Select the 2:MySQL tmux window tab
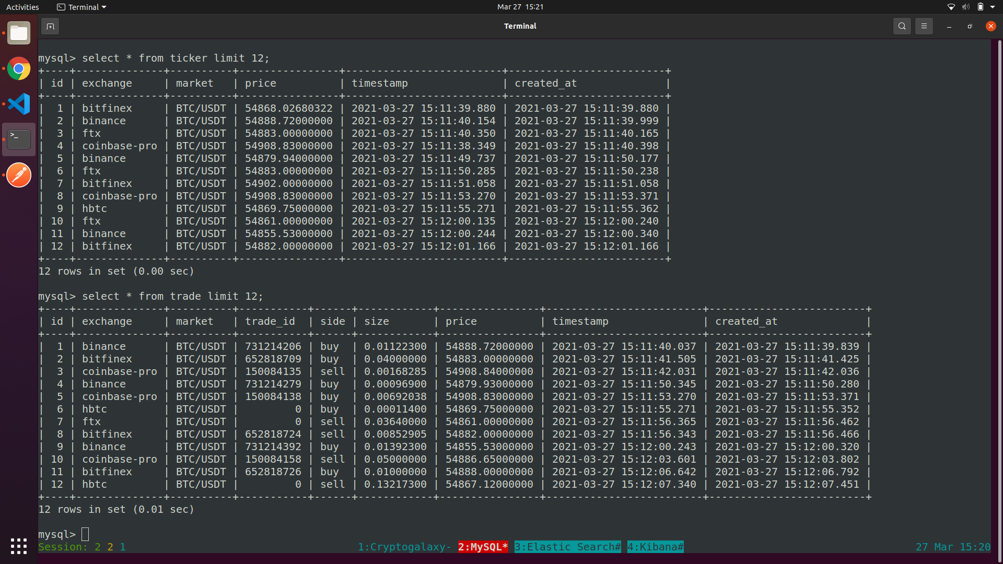 click(483, 547)
